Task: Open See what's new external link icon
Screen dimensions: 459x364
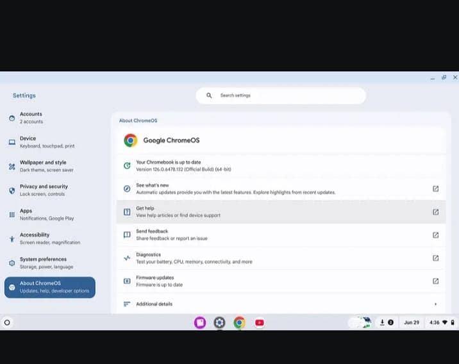Action: [435, 189]
